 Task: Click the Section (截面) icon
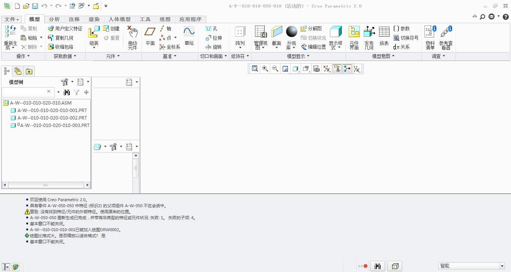pos(277,31)
